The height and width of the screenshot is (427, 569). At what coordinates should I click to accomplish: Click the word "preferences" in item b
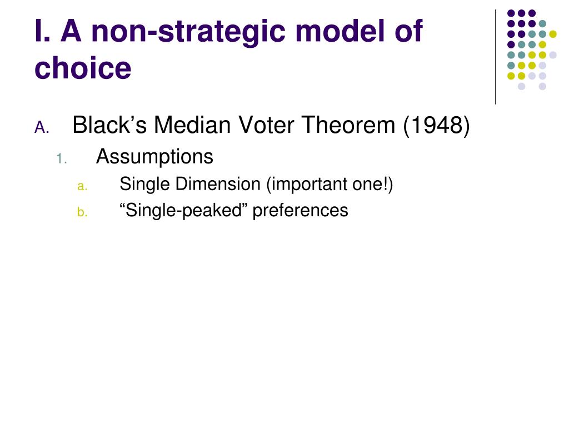pos(300,211)
